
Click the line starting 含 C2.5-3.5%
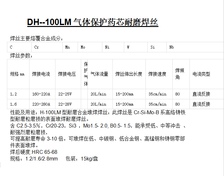point(98,126)
